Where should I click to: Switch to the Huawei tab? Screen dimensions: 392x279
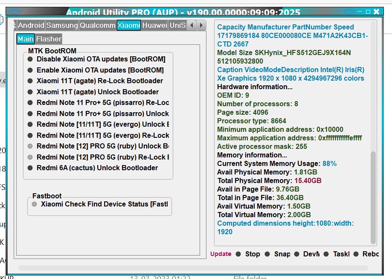pos(154,25)
